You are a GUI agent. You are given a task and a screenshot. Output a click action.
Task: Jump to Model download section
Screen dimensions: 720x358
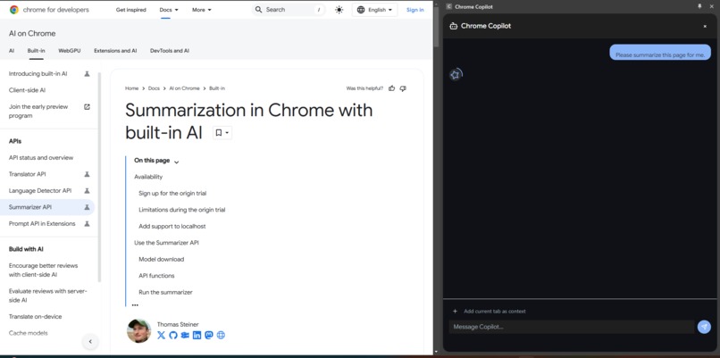click(161, 259)
